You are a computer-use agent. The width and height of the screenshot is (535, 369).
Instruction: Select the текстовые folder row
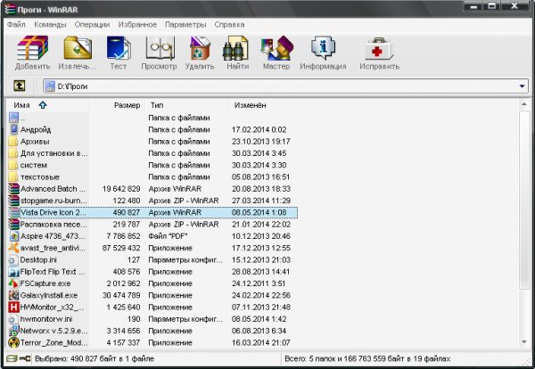click(x=152, y=176)
